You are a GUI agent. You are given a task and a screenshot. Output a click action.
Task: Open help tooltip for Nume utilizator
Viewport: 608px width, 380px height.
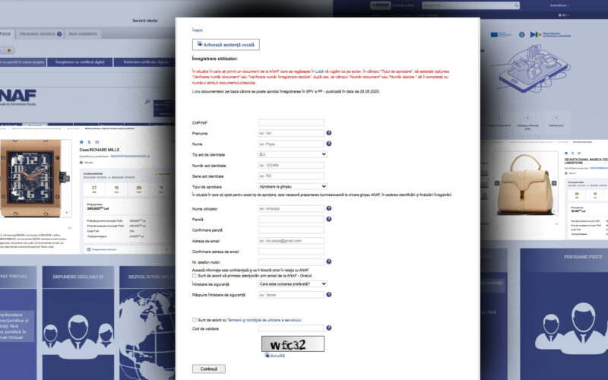click(x=329, y=208)
